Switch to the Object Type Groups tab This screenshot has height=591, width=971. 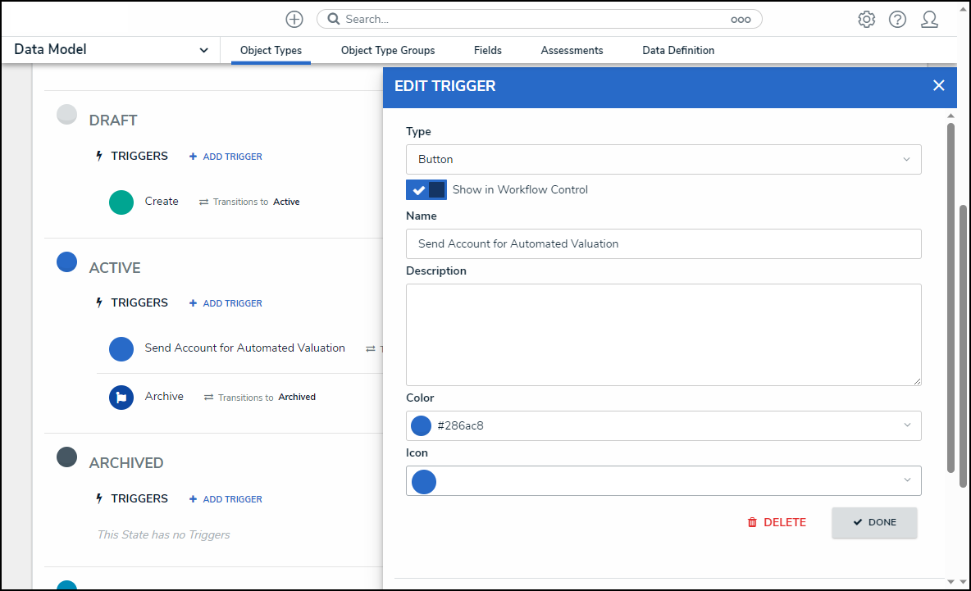(x=388, y=51)
